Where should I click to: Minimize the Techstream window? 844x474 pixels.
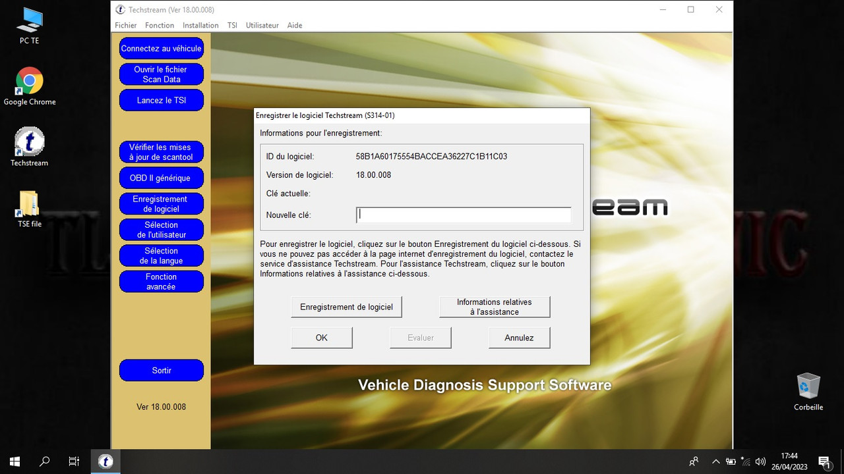click(662, 10)
